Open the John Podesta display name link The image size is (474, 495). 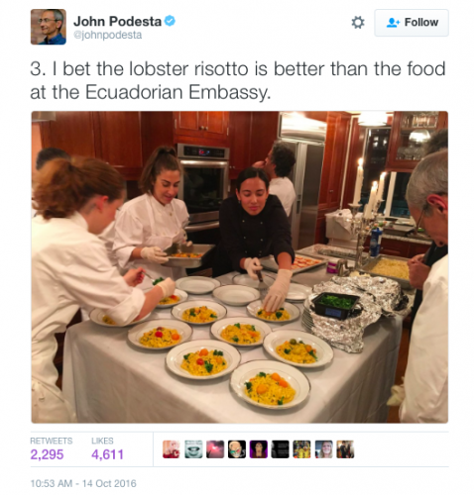coord(117,21)
